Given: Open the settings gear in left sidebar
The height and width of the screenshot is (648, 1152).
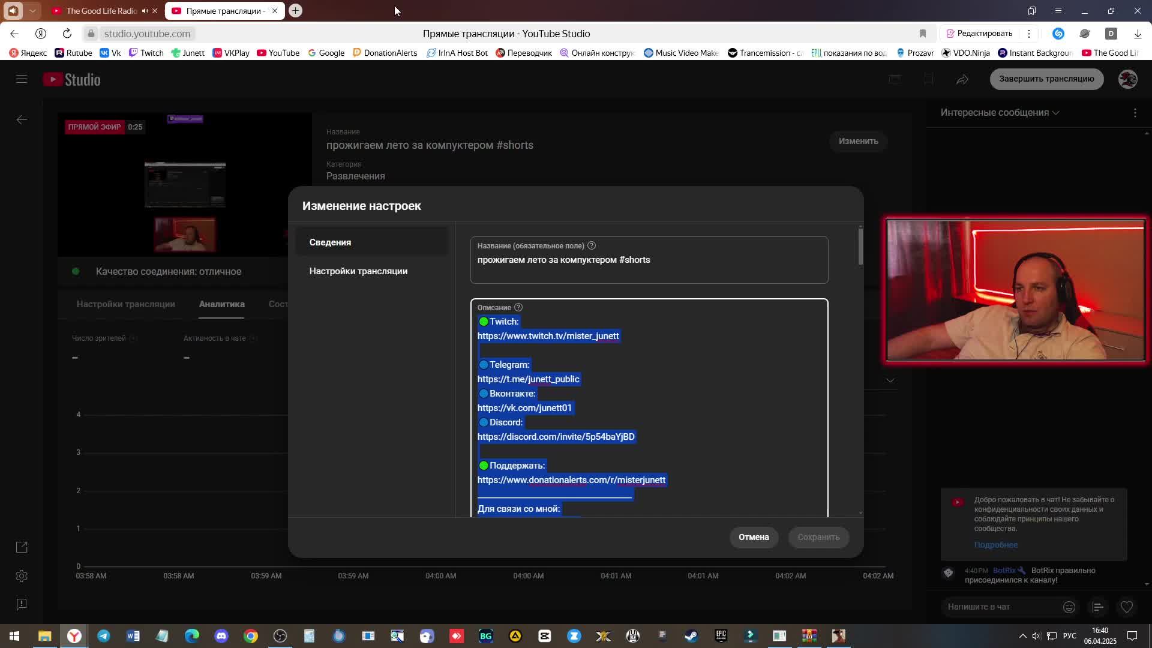Looking at the screenshot, I should (22, 576).
